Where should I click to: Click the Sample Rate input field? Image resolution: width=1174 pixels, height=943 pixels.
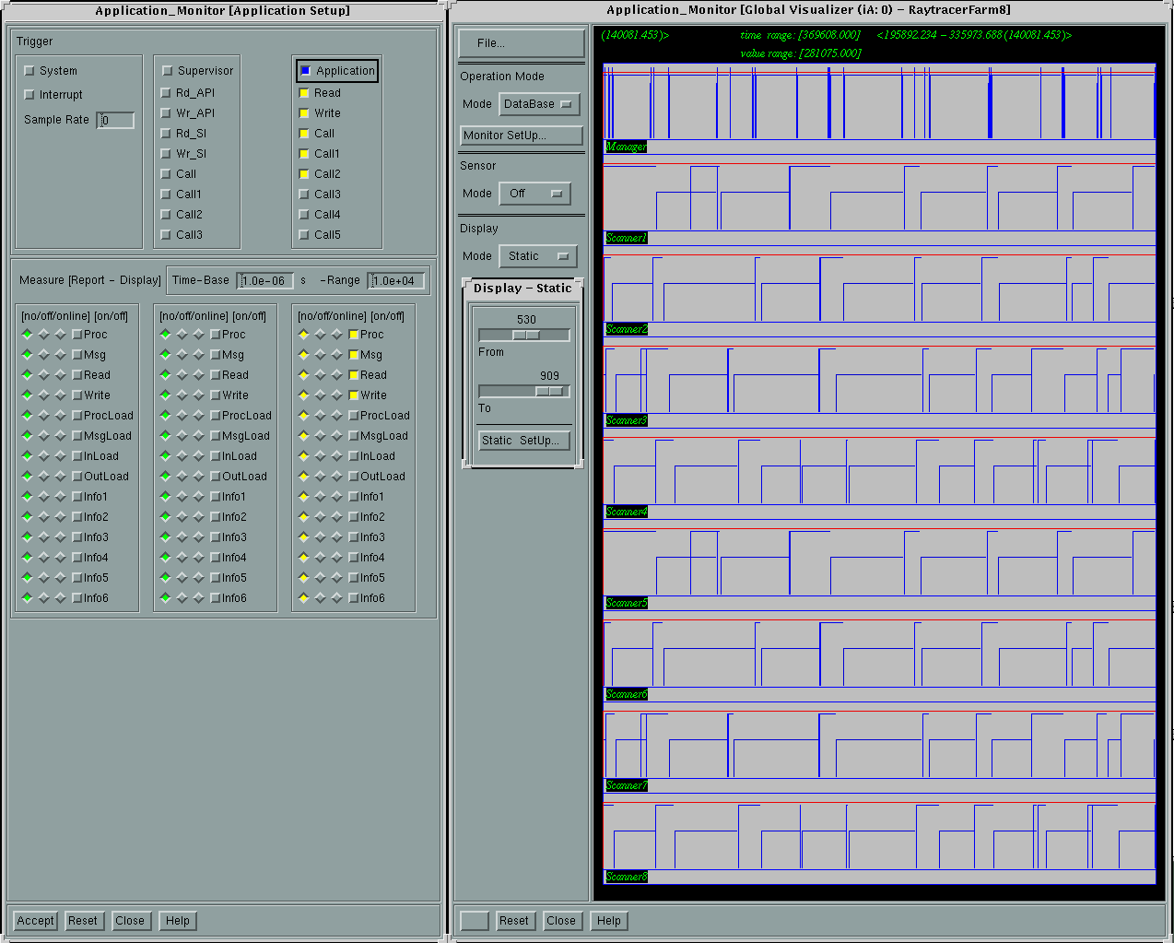[x=116, y=121]
